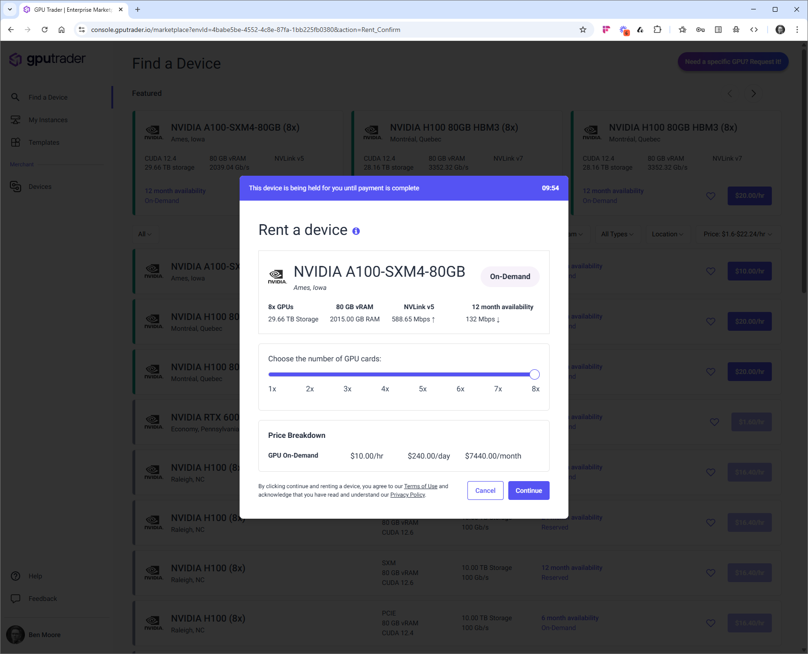This screenshot has height=654, width=808.
Task: Click the $10.00/hr listing price button
Action: pos(749,271)
